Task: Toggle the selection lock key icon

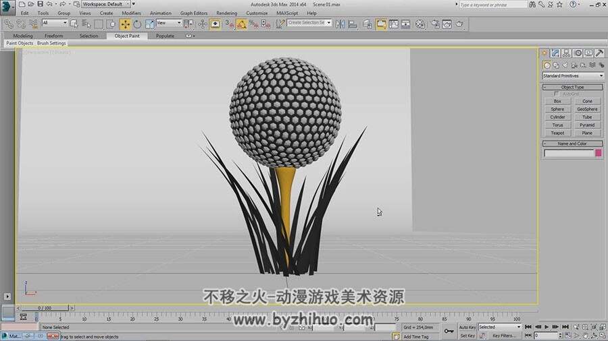Action: (x=449, y=331)
